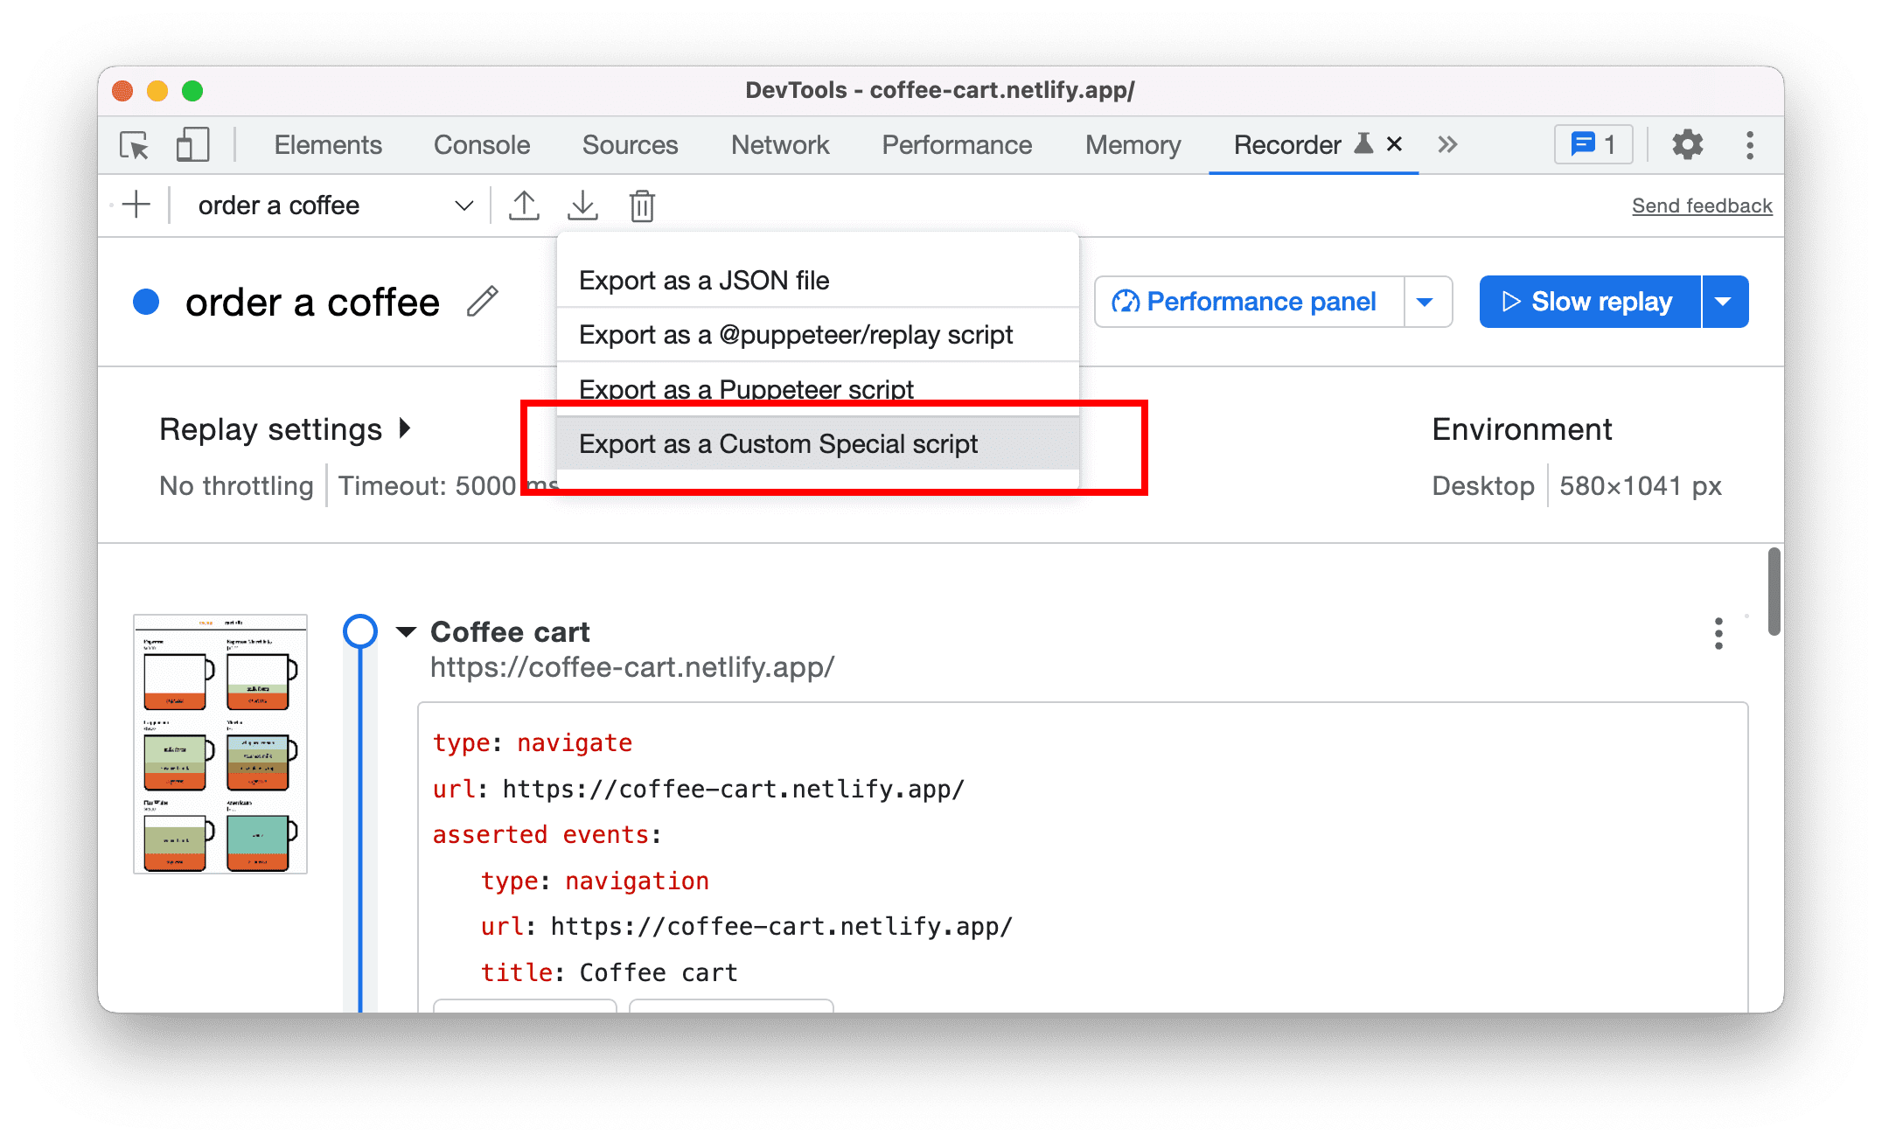This screenshot has height=1142, width=1882.
Task: Click the settings gear icon
Action: coord(1684,145)
